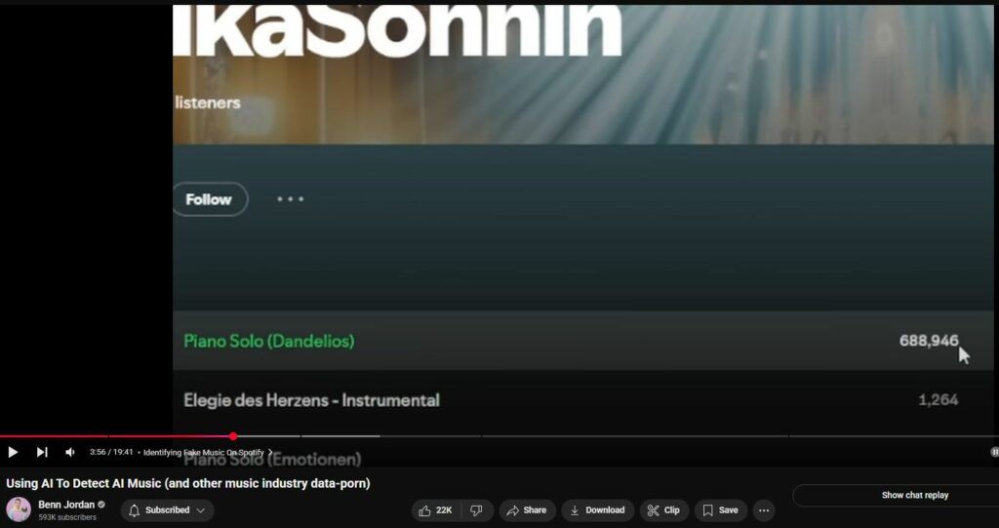
Task: Save video to a playlist
Action: (x=721, y=510)
